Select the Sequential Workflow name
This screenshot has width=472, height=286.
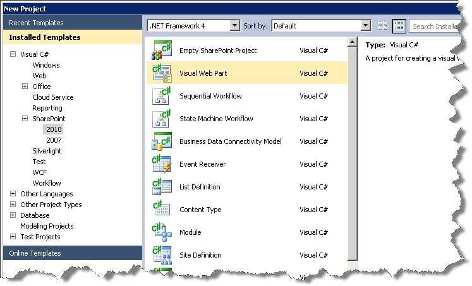(x=210, y=96)
